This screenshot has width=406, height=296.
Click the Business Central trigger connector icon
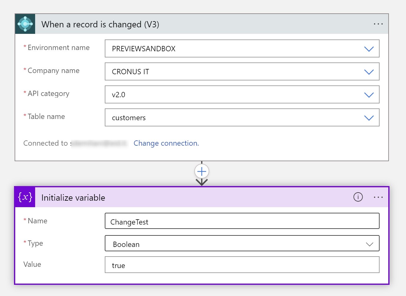(x=25, y=24)
